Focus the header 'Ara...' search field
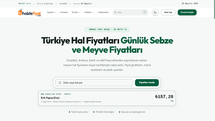 (x=130, y=12)
